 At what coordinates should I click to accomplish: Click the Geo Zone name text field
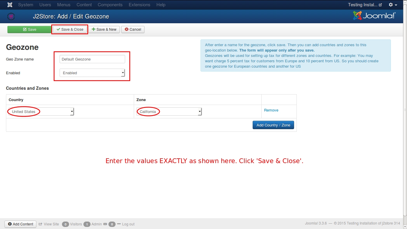92,59
